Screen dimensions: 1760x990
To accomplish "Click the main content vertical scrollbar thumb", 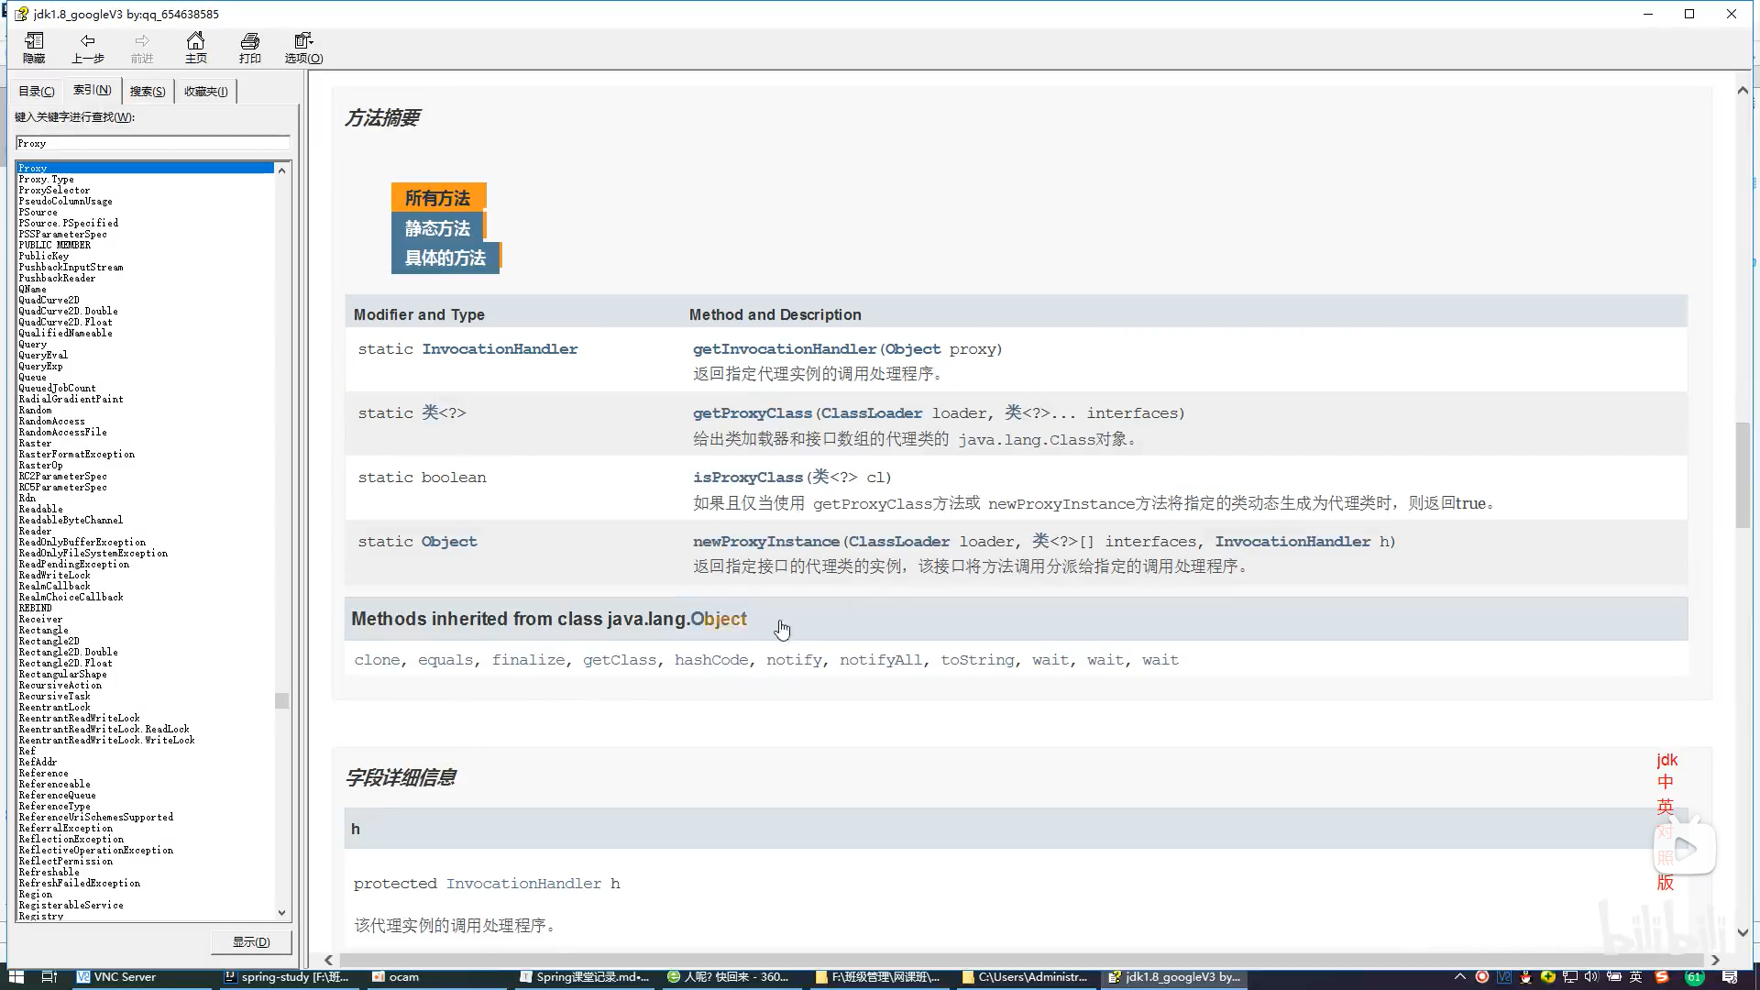I will click(1742, 474).
